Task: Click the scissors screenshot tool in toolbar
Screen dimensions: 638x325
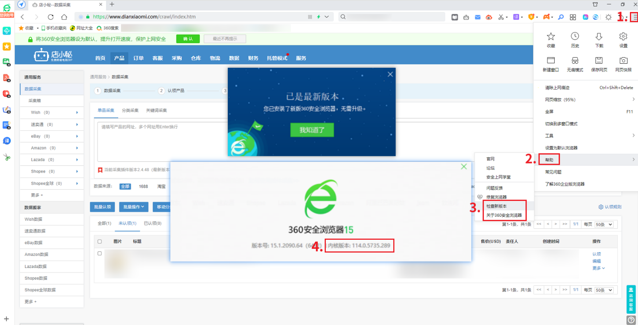Action: click(501, 17)
